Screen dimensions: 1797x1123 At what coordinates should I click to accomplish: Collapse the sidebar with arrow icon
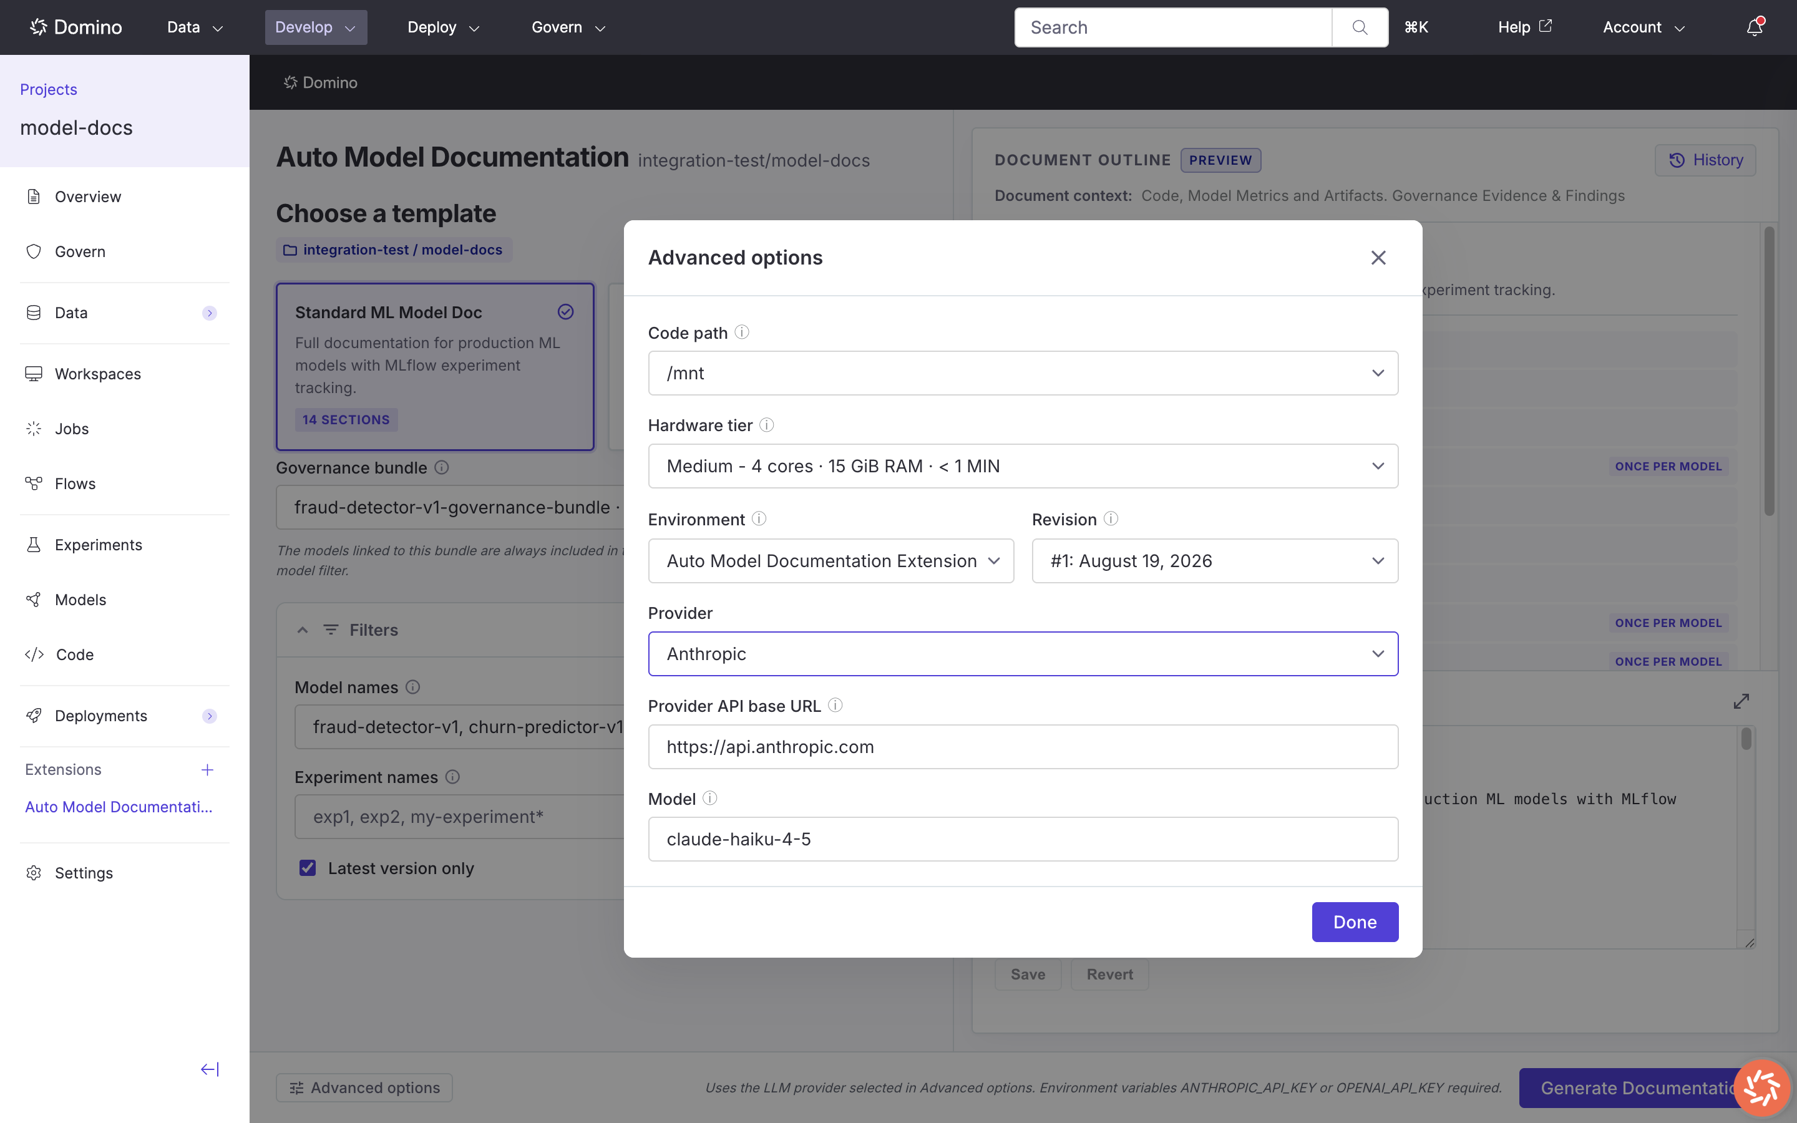(210, 1069)
